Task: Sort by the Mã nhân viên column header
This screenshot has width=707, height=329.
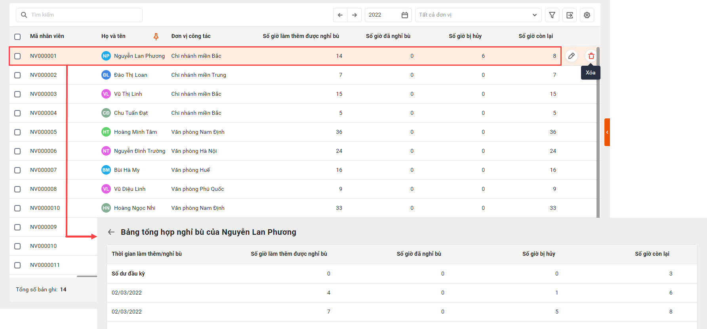Action: click(x=47, y=36)
